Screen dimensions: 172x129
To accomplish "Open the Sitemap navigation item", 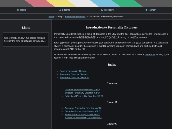I will (64, 10).
